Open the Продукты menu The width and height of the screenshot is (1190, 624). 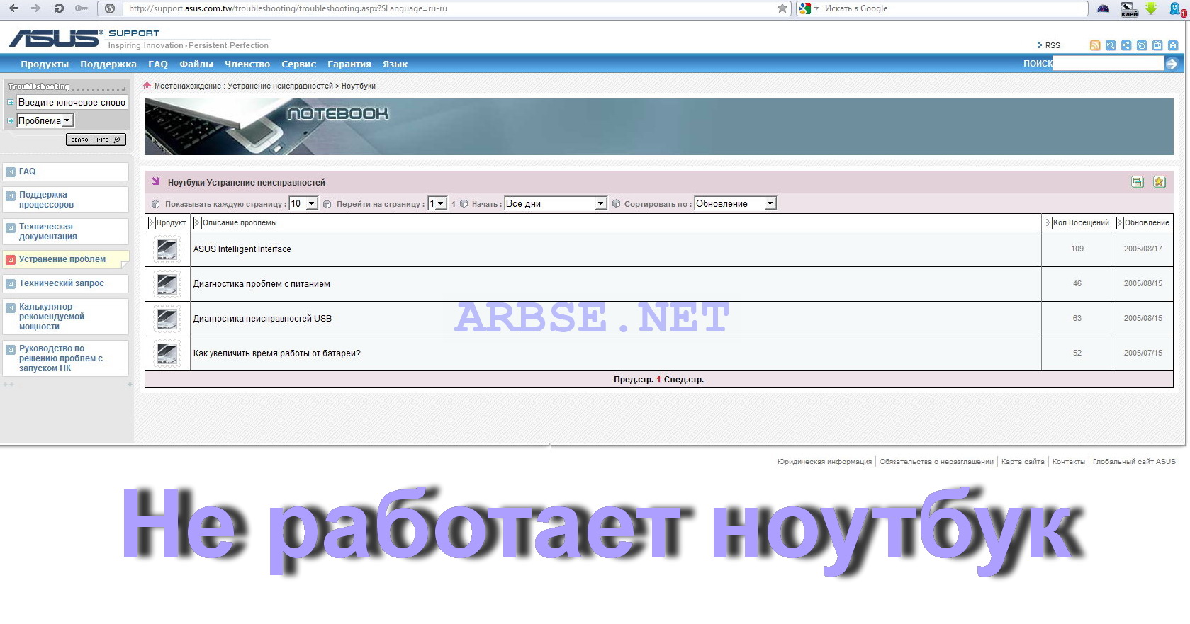45,64
